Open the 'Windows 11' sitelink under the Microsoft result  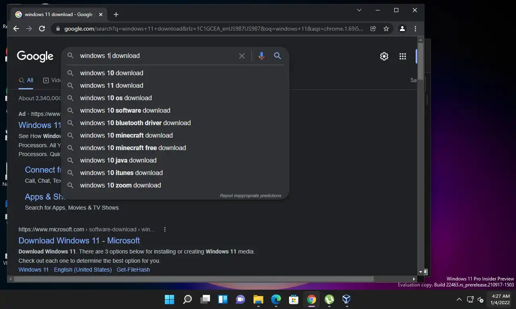point(33,270)
